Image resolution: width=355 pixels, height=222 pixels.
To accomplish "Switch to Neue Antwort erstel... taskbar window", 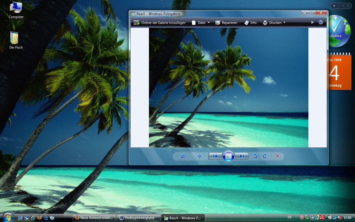I will coord(94,218).
